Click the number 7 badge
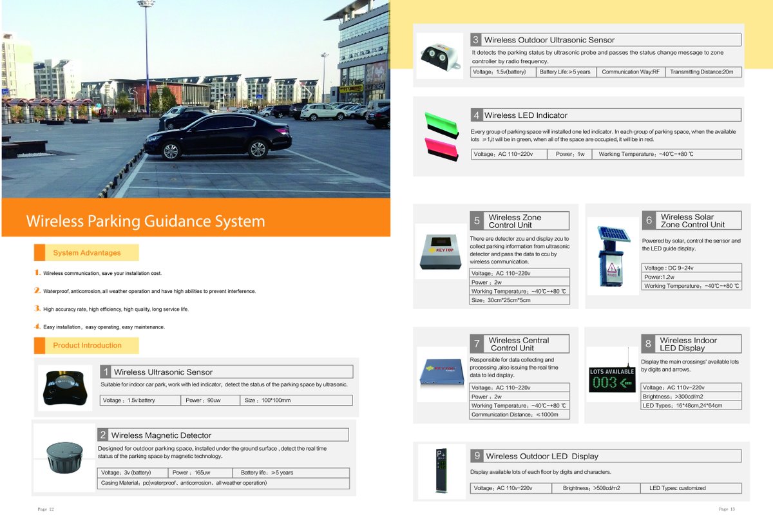The width and height of the screenshot is (773, 528). 477,344
